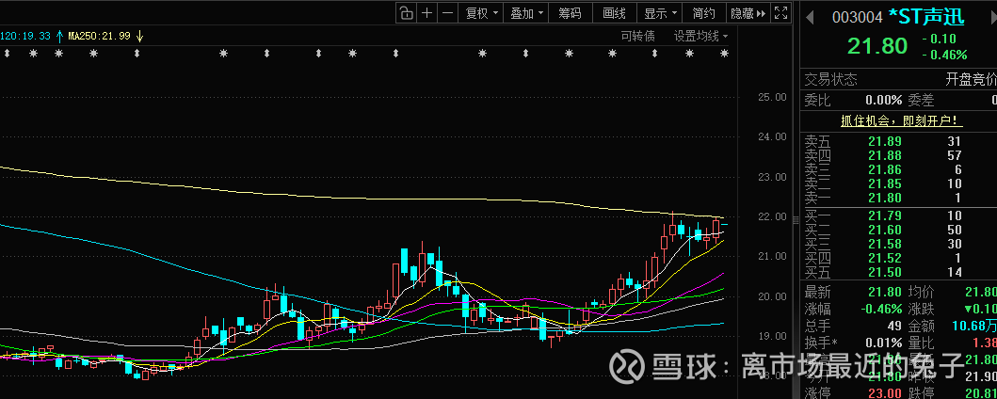Open the 可转债 convertible bond link
The width and height of the screenshot is (997, 399).
(637, 36)
